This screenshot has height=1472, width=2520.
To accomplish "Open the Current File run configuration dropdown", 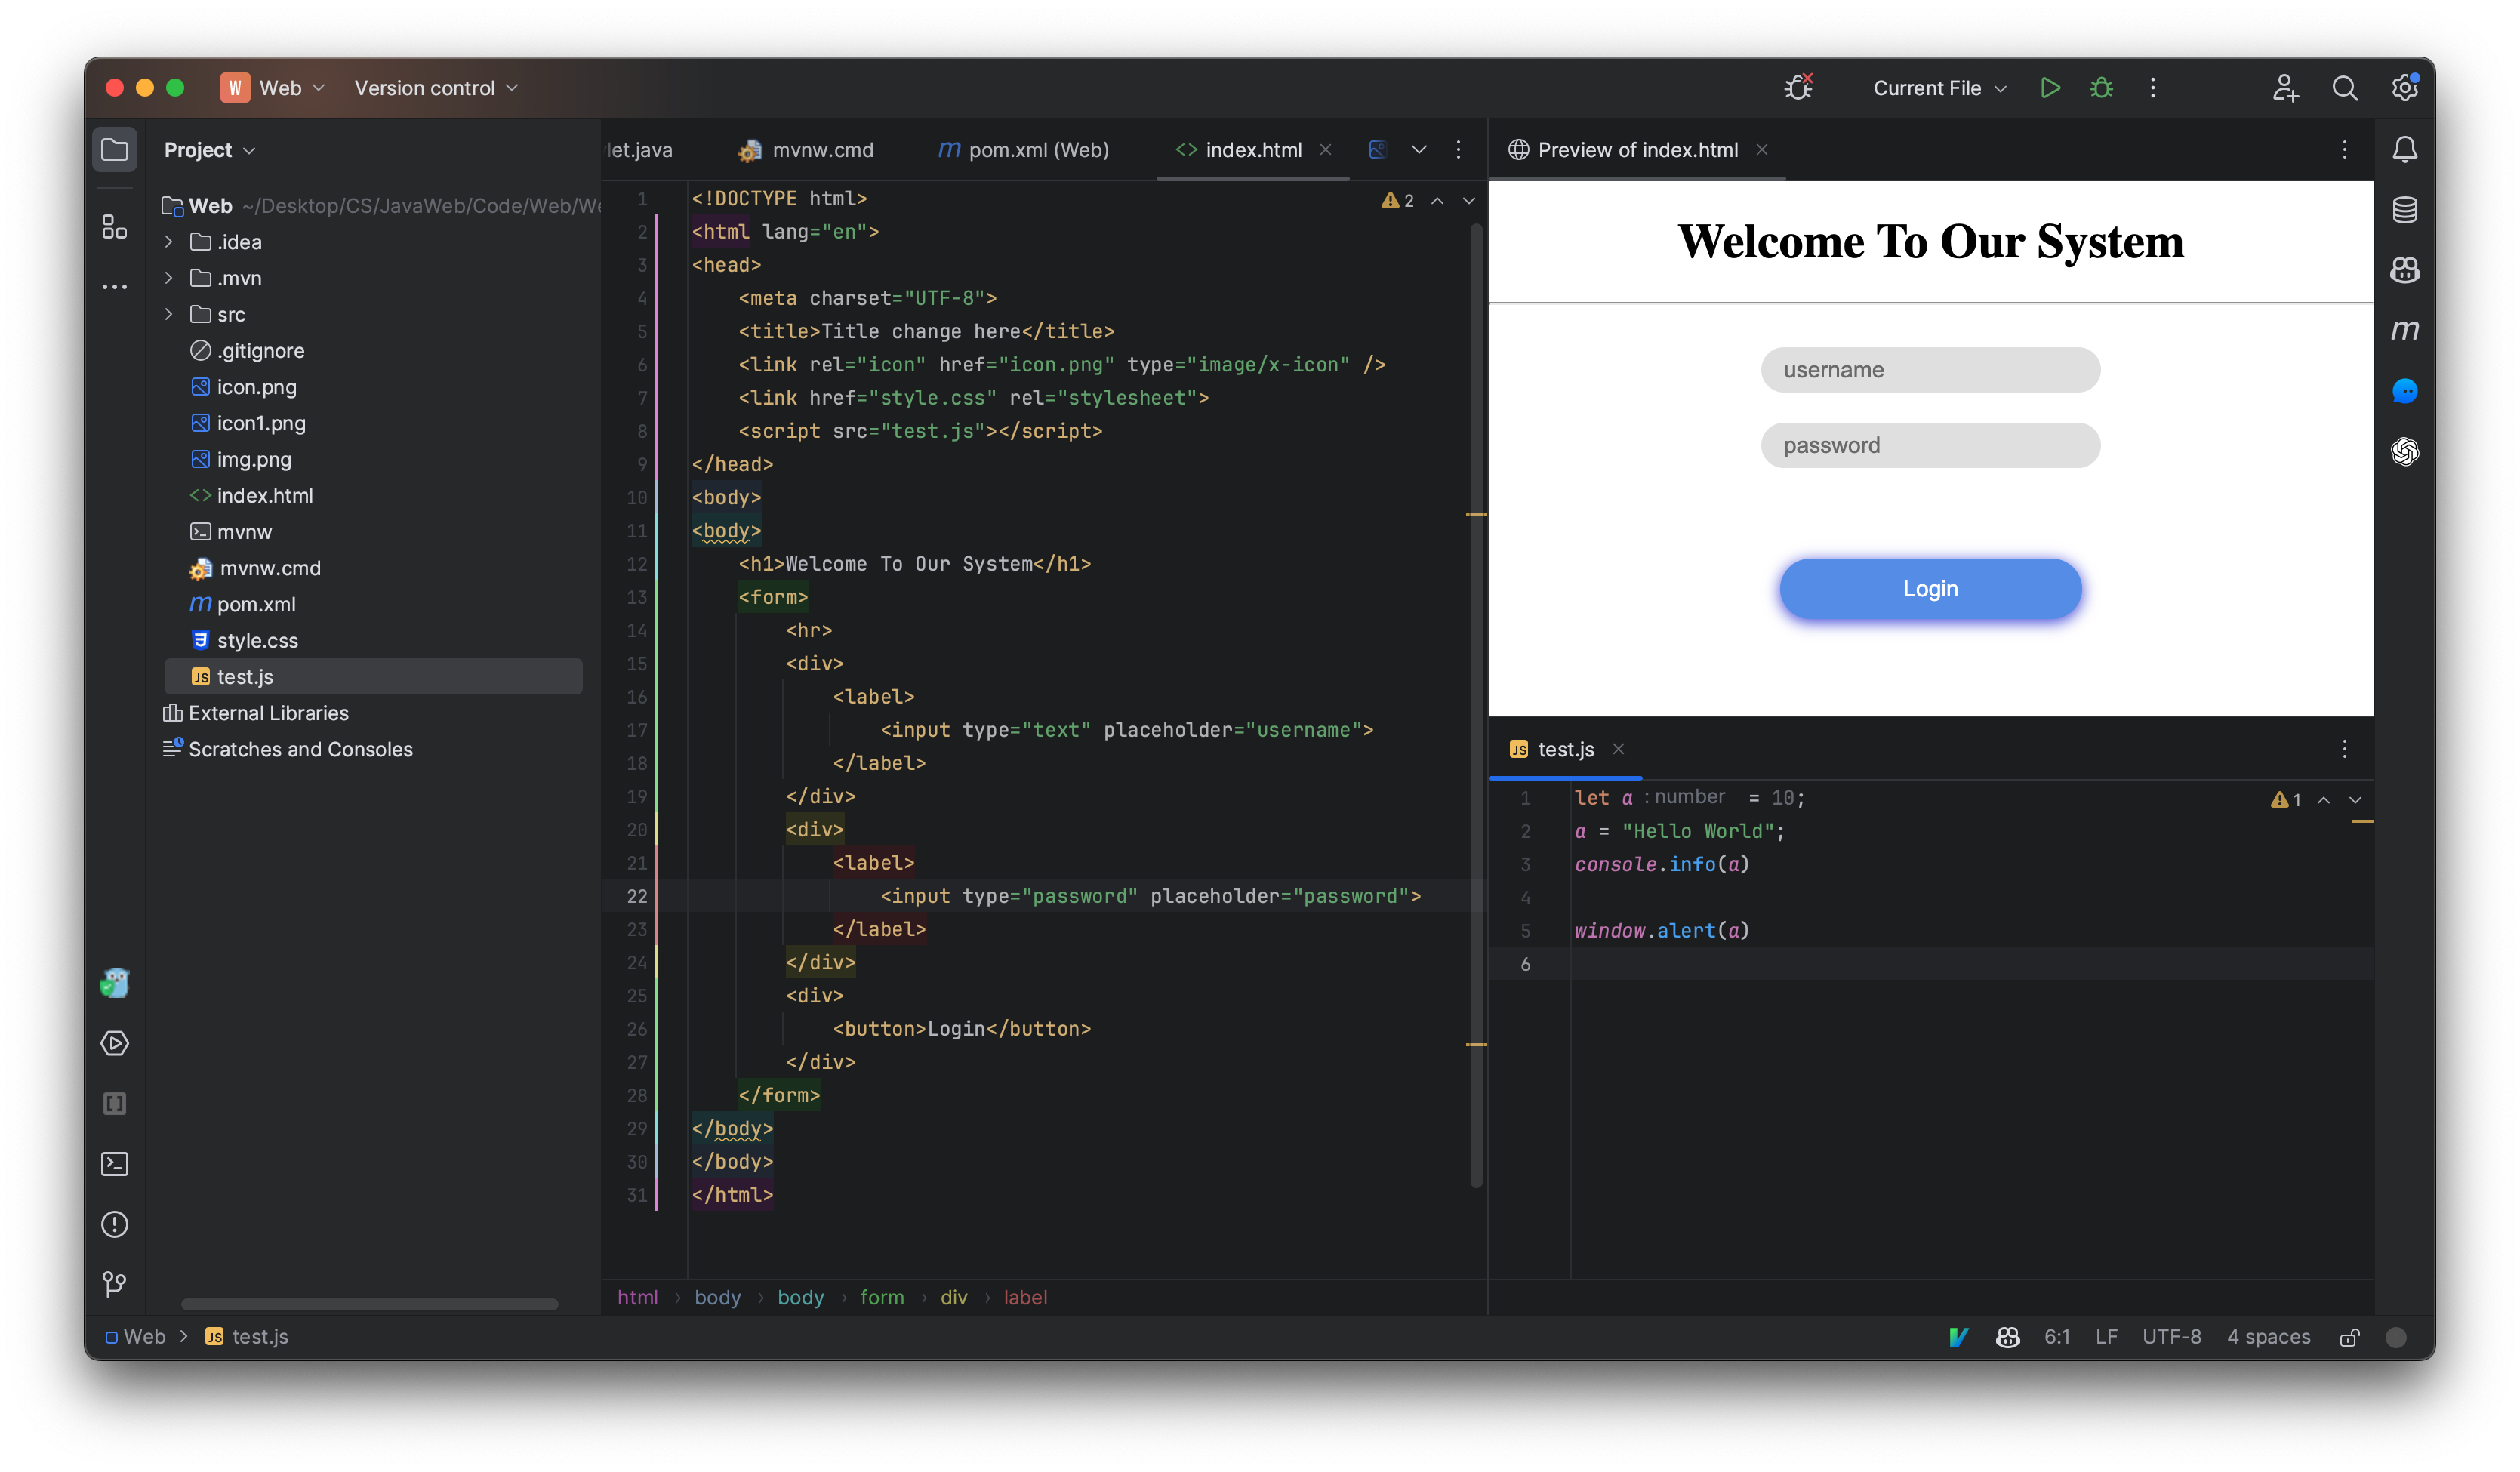I will (x=1939, y=88).
